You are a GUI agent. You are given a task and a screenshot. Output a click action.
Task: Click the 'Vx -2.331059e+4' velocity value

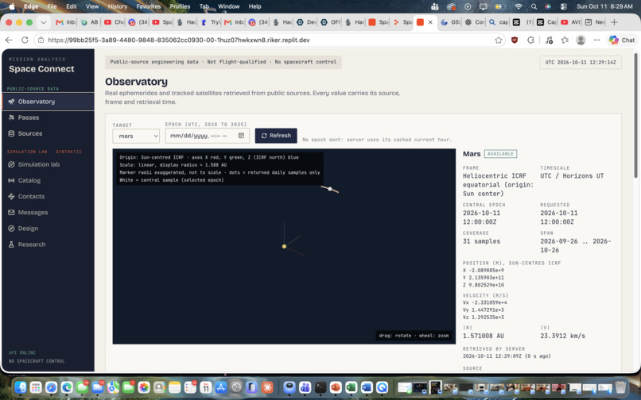pyautogui.click(x=485, y=302)
